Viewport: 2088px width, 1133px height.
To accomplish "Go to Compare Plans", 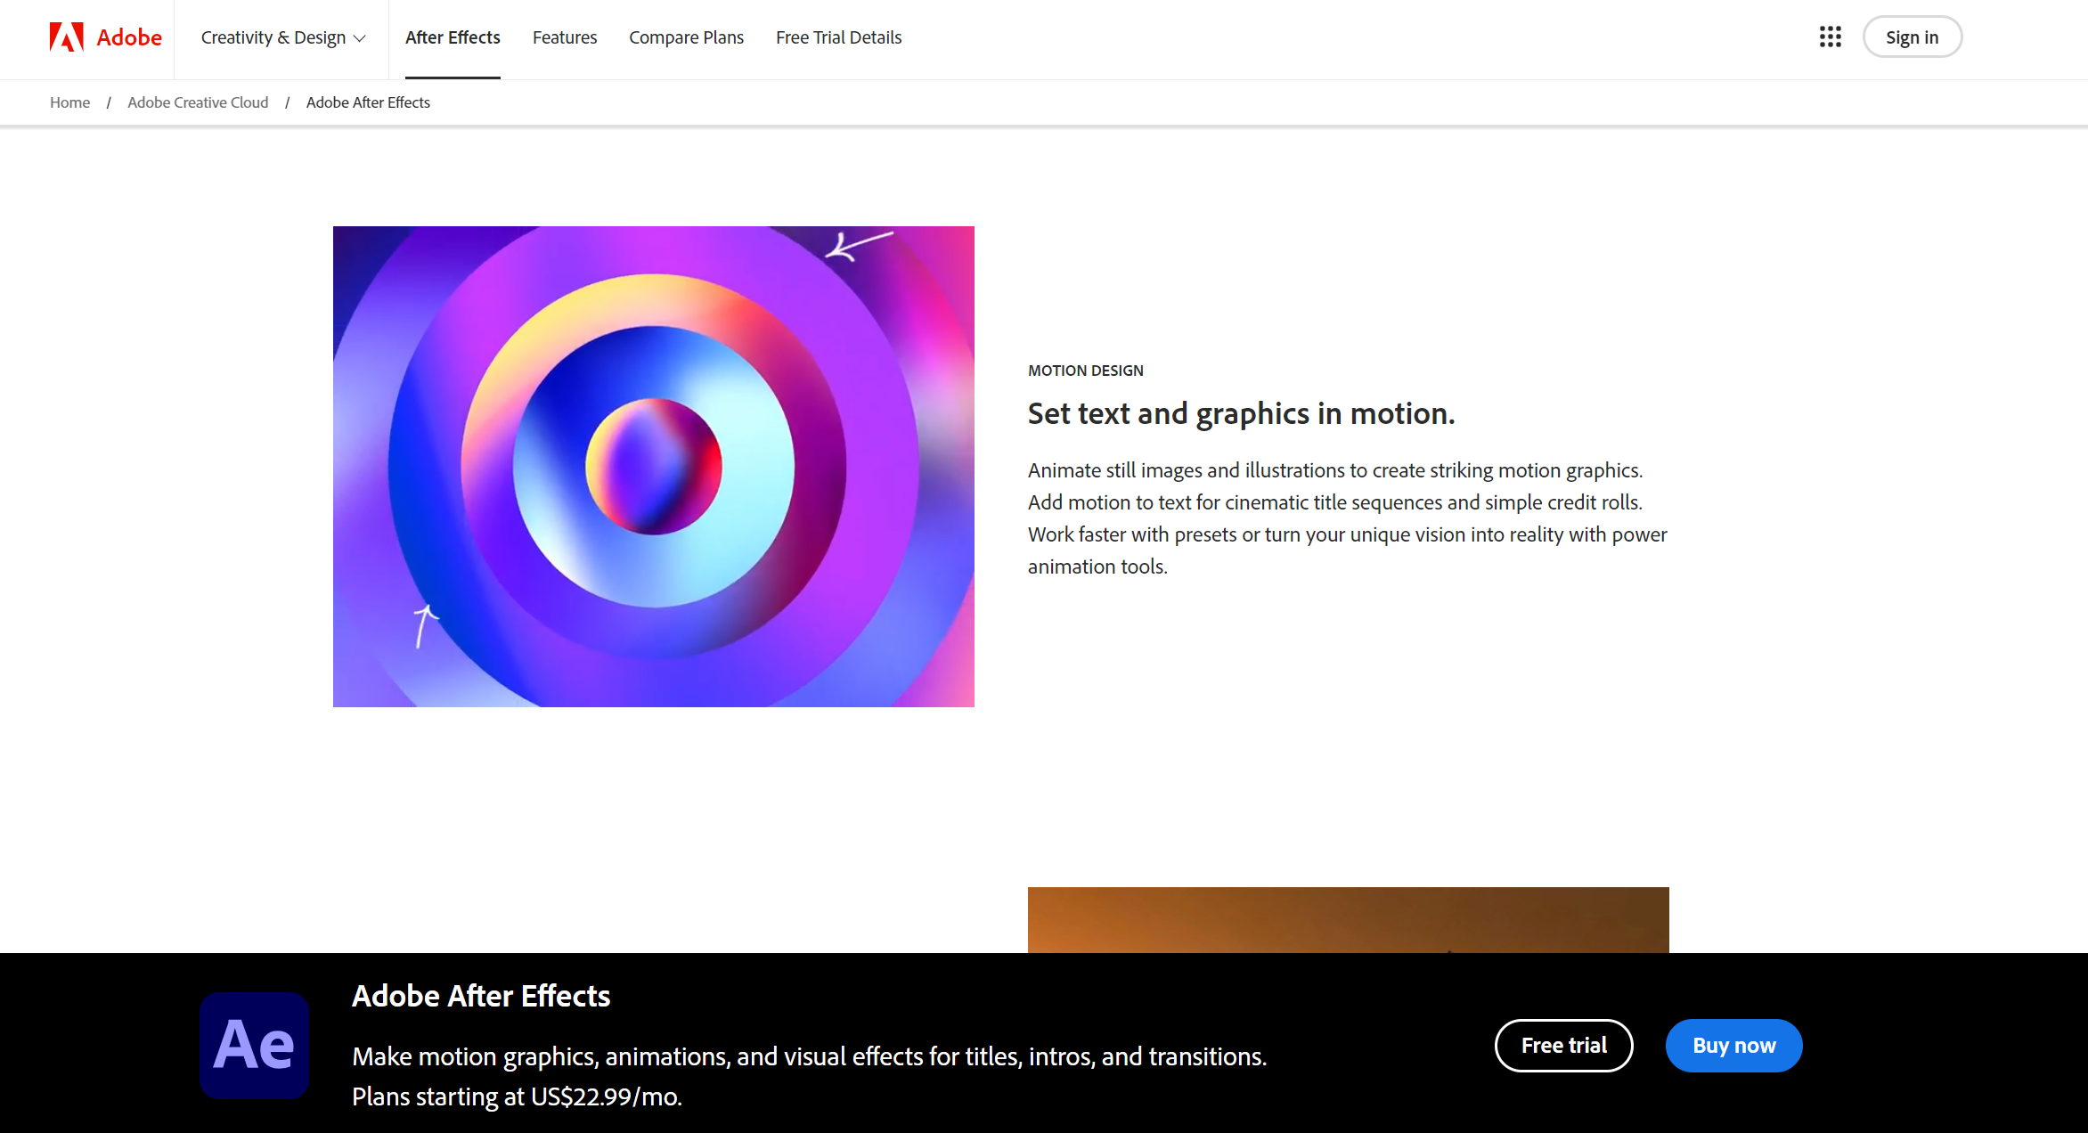I will click(x=686, y=37).
